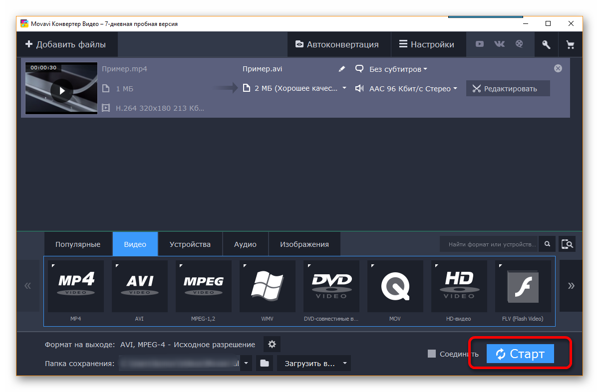Click the audio speaker icon
This screenshot has width=599, height=392.
click(x=359, y=89)
